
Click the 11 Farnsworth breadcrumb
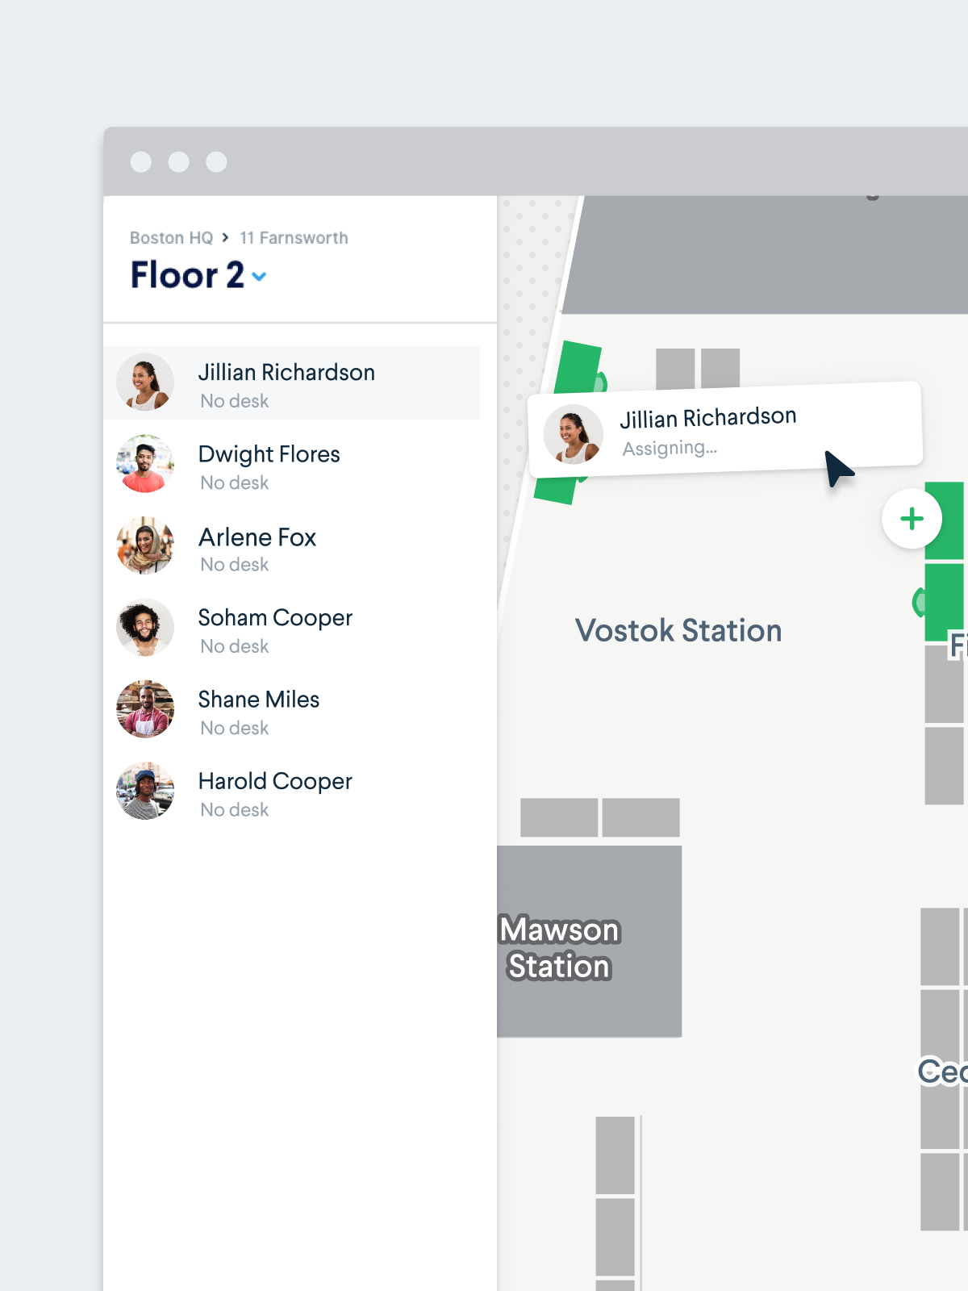294,238
